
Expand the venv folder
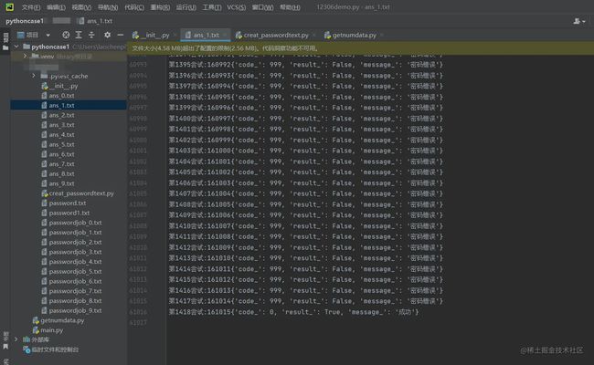coord(25,56)
